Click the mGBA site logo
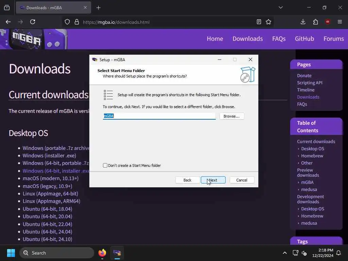 [34, 39]
